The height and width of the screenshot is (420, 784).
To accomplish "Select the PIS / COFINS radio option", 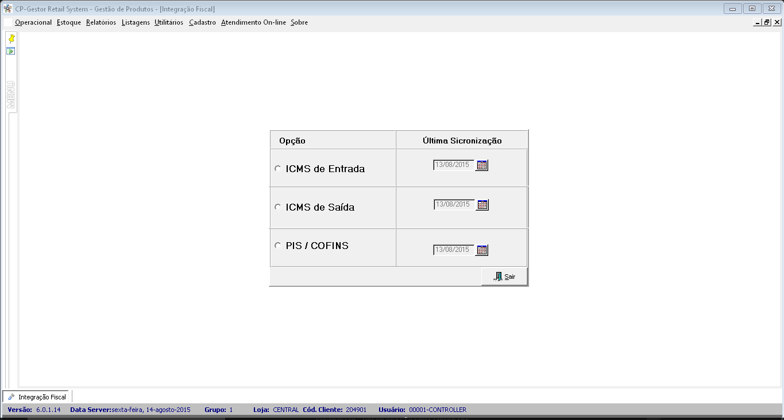I will [278, 246].
